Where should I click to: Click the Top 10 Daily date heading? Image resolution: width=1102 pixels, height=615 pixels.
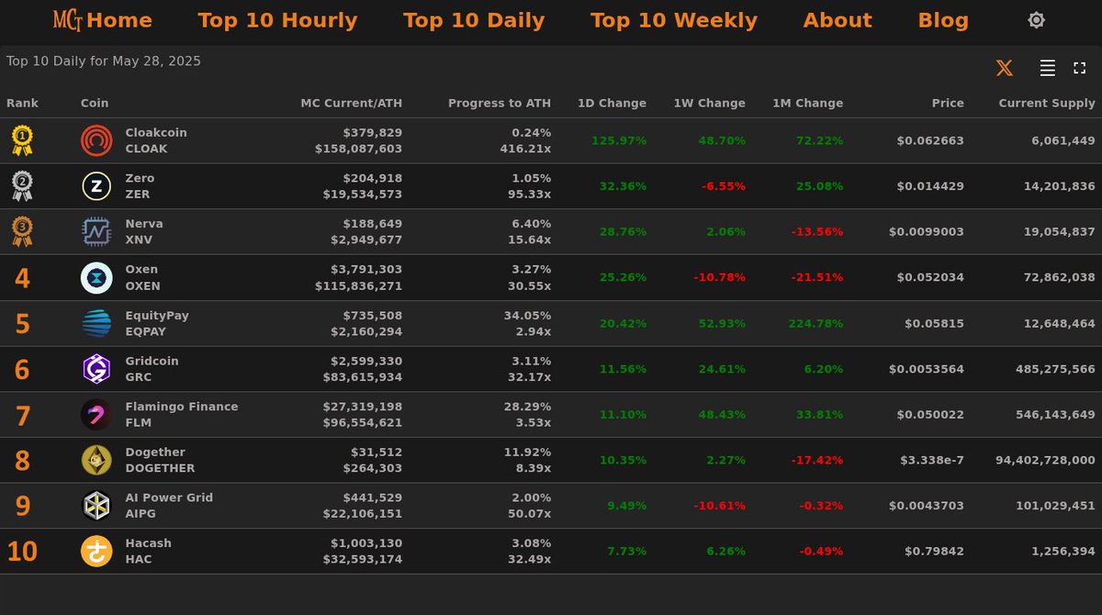coord(104,61)
